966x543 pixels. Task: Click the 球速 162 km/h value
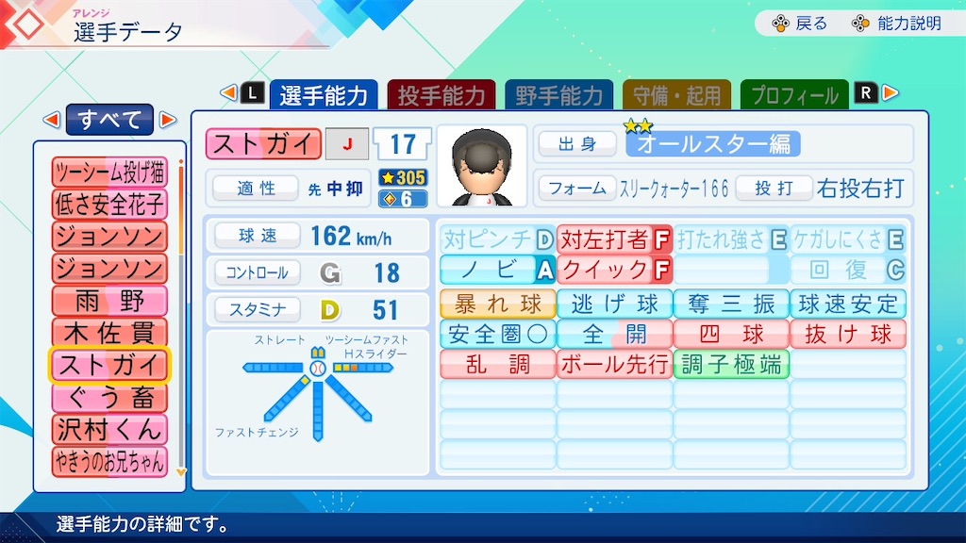coord(351,236)
